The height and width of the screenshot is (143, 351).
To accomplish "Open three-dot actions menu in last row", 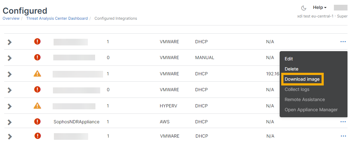I will [343, 136].
